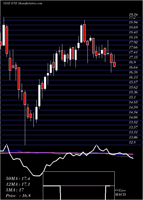The width and height of the screenshot is (143, 200).
Task: Click the 14.34 price axis label
Action: pos(133,113)
